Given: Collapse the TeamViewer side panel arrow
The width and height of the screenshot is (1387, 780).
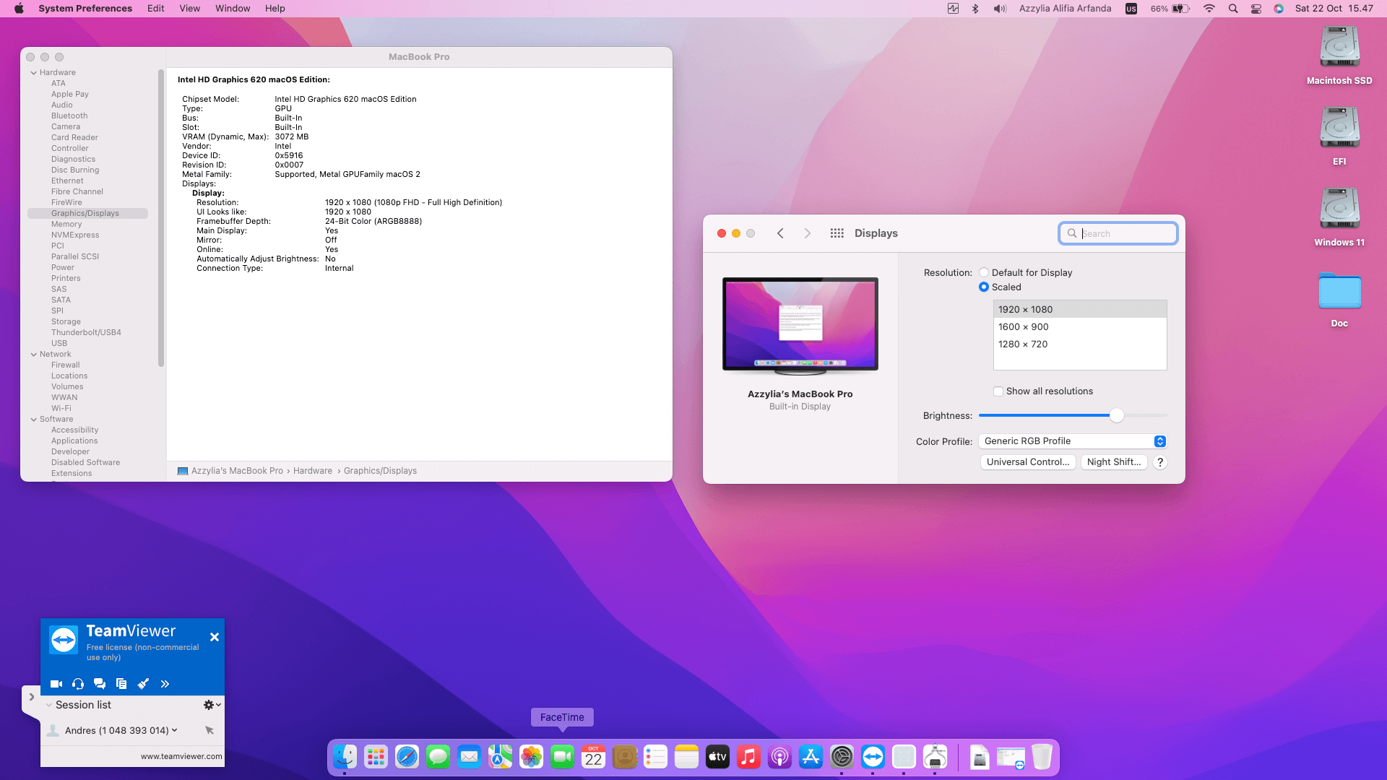Looking at the screenshot, I should pos(31,697).
